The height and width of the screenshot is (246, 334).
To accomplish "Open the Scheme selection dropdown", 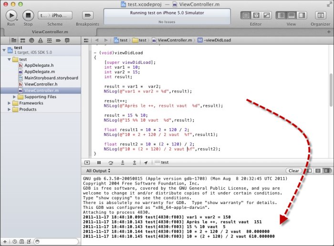I will tap(55, 15).
